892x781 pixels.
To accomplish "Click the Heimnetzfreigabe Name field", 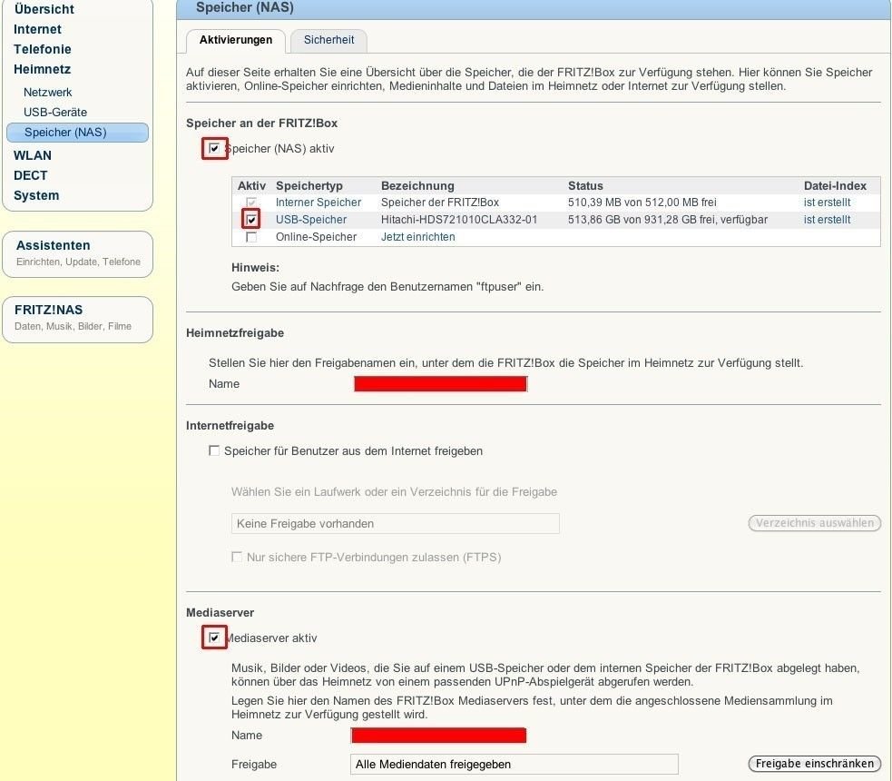I will tap(440, 383).
